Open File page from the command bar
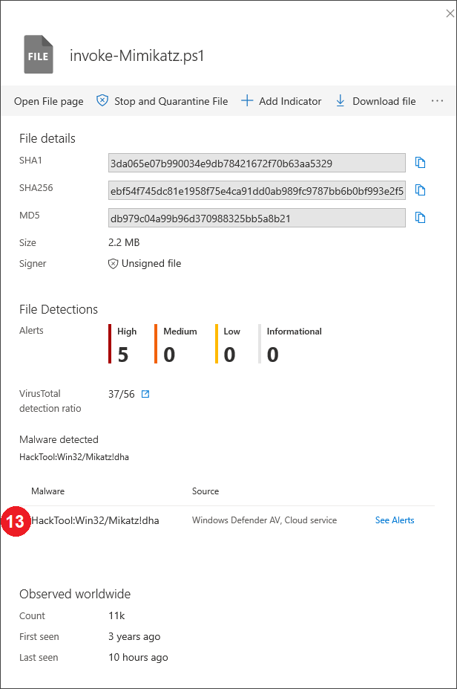Viewport: 457px width, 689px height. tap(49, 101)
